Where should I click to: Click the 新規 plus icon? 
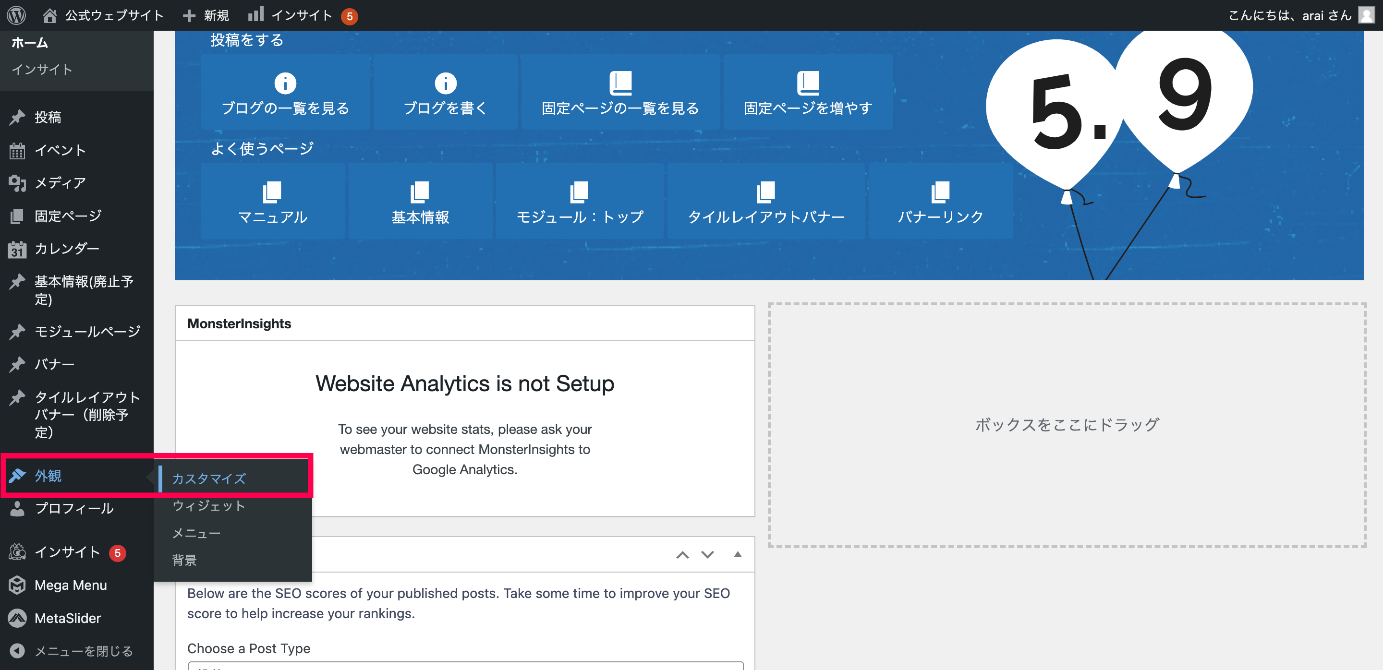(189, 15)
